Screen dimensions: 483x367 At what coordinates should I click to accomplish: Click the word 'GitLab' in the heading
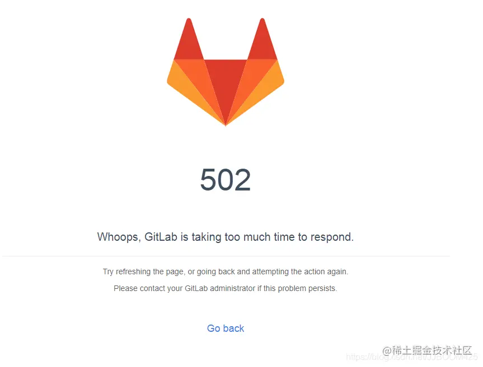pos(161,237)
